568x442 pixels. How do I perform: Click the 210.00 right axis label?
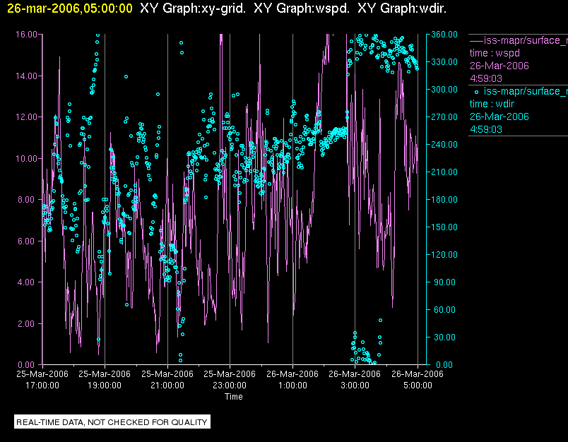pos(444,172)
